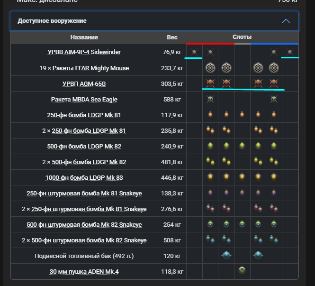Screen dimensions: 315x286
Task: Click the first FFAR Mighty Mouse rocket pod icon
Action: pos(210,68)
